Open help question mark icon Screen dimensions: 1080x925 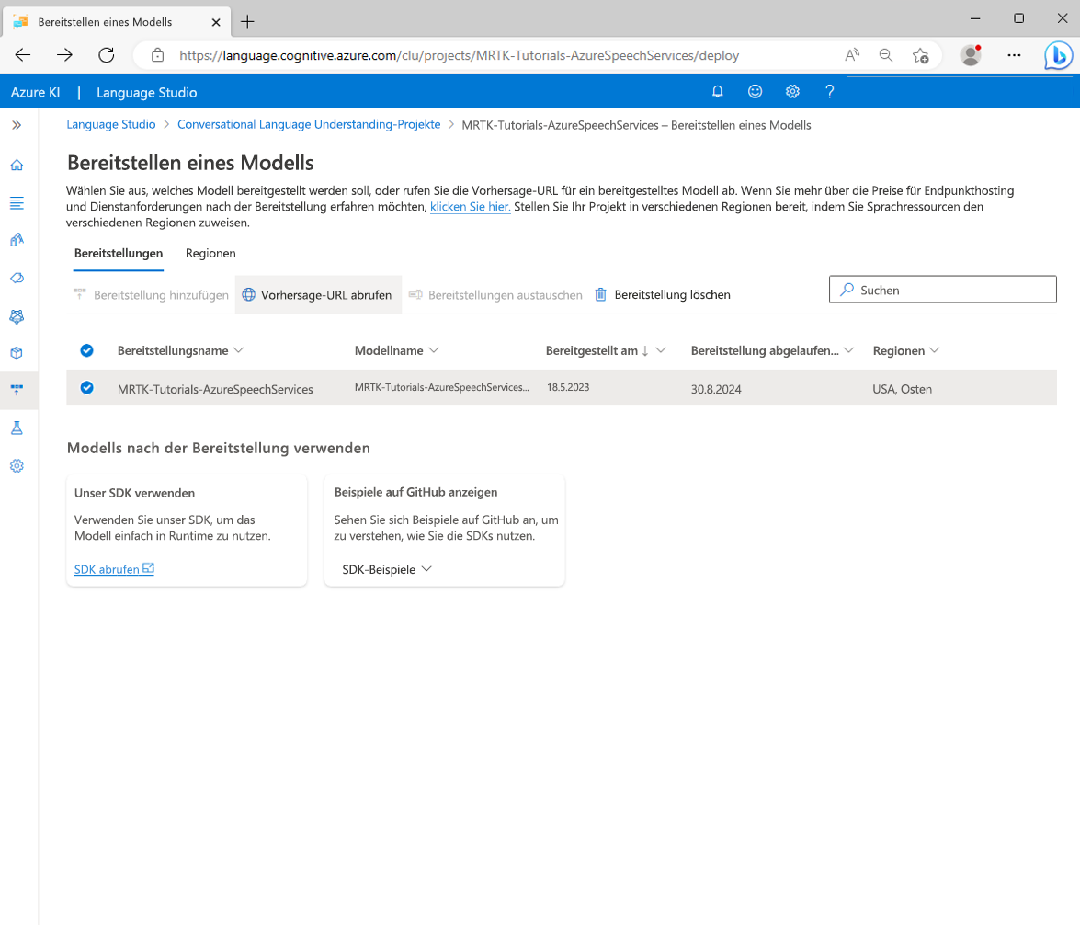[x=829, y=92]
